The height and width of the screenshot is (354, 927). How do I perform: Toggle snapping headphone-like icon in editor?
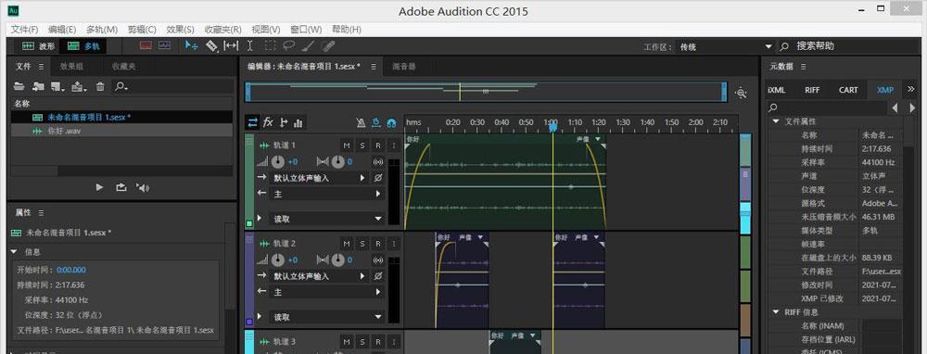point(391,123)
